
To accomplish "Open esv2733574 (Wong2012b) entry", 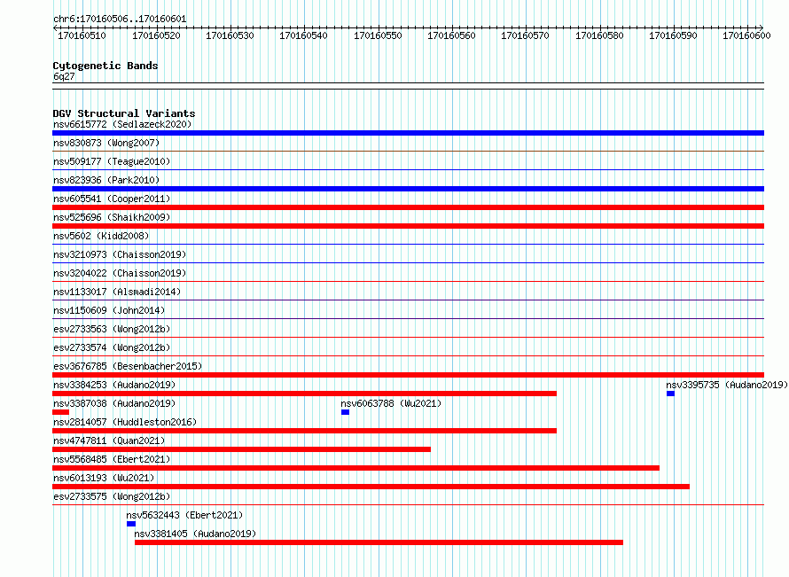I will [x=112, y=347].
